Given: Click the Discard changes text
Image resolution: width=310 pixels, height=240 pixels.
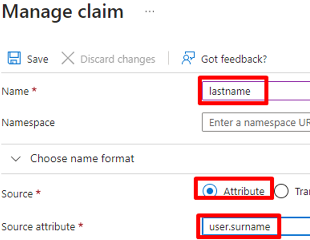Looking at the screenshot, I should click(x=117, y=59).
